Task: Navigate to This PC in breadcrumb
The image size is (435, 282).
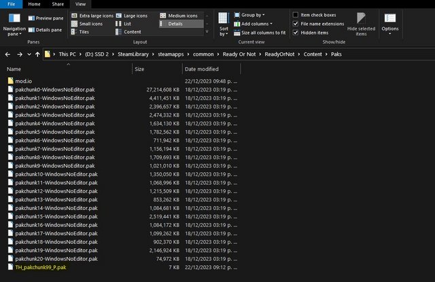Action: point(67,54)
